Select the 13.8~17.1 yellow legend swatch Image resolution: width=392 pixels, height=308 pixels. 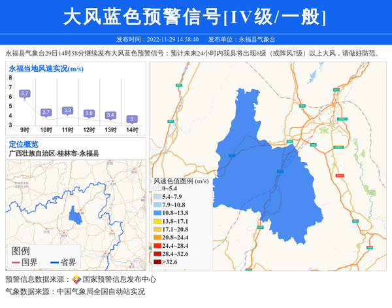pyautogui.click(x=157, y=222)
